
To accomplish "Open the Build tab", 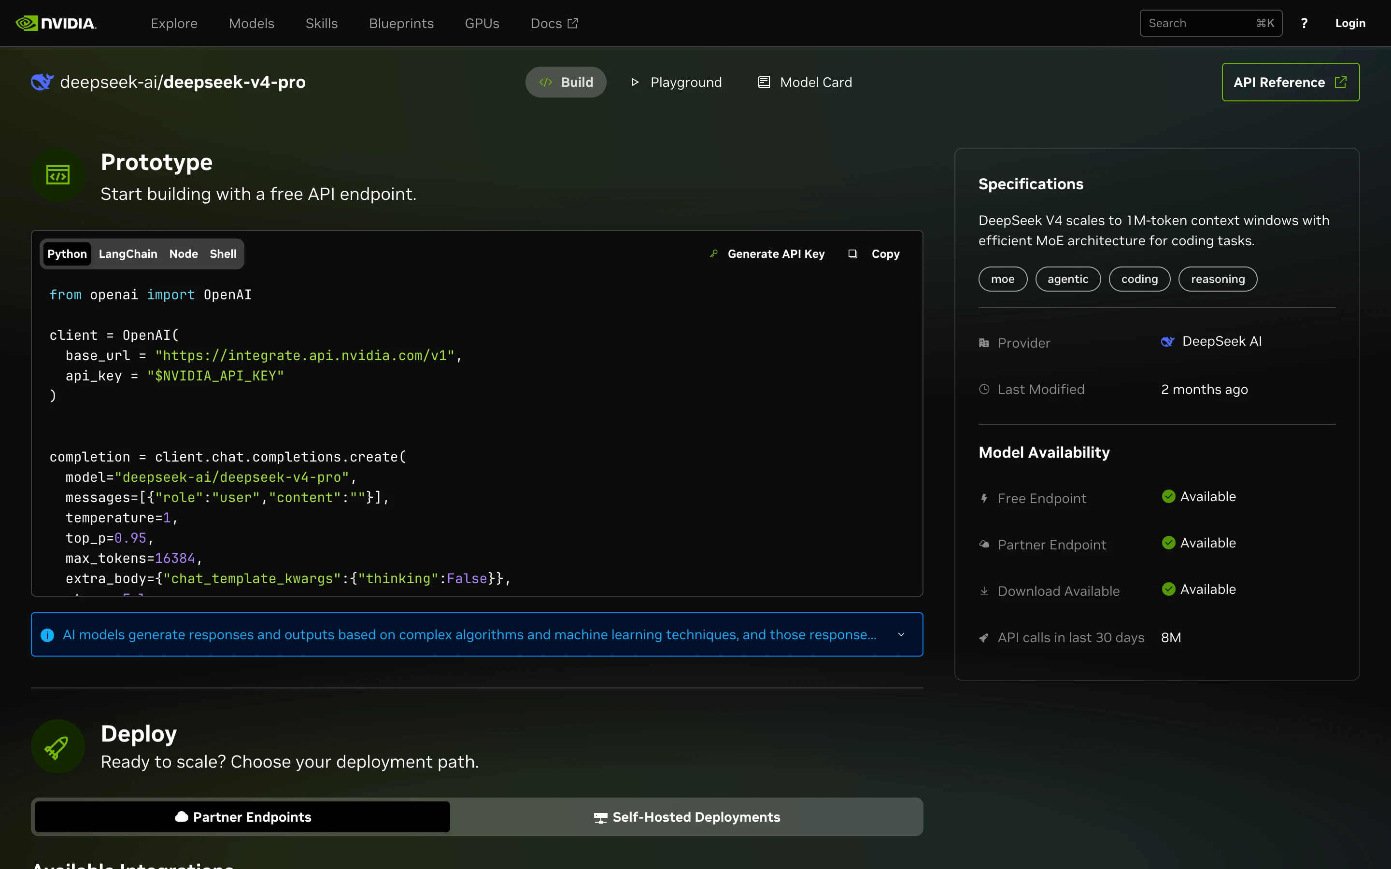I will click(x=566, y=82).
